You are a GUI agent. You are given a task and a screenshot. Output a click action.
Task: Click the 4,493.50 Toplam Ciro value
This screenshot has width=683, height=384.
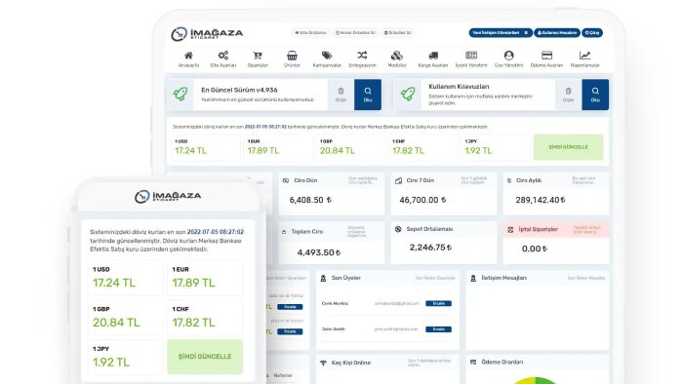pos(319,252)
